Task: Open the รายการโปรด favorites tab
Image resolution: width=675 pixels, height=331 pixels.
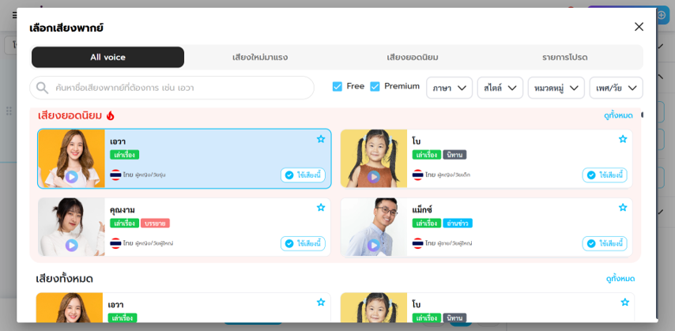Action: click(x=565, y=57)
